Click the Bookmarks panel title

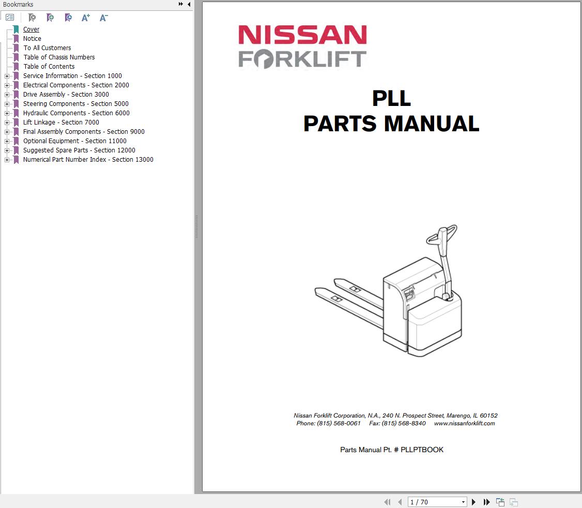pos(18,5)
